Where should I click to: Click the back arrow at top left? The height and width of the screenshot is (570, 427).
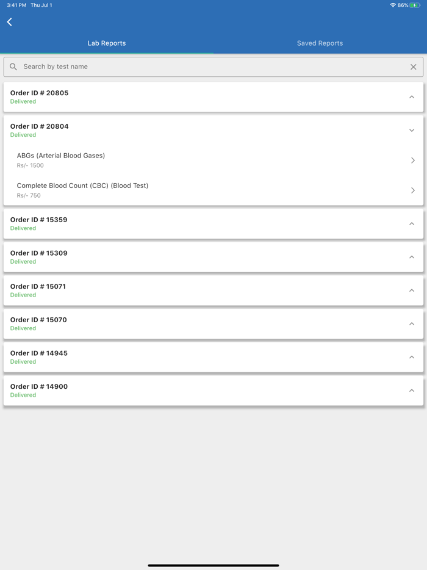tap(9, 21)
